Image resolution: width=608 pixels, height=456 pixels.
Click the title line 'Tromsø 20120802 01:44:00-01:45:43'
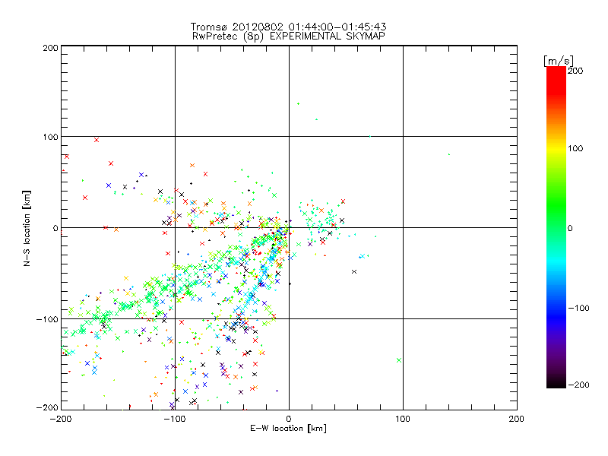point(288,27)
